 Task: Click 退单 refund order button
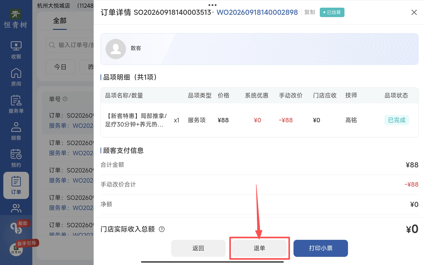pos(259,248)
